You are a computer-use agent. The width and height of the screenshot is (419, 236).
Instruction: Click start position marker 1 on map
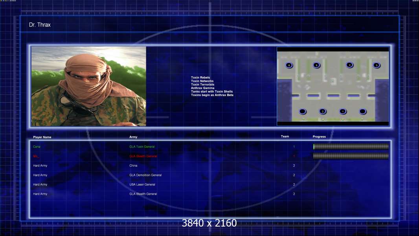(x=343, y=111)
